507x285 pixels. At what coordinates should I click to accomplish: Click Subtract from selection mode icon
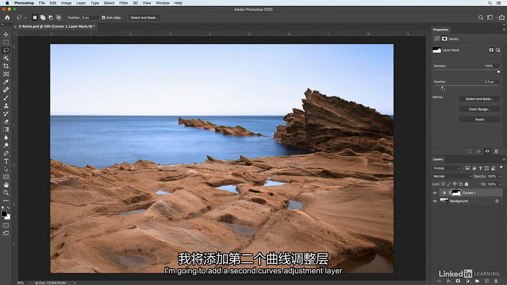[51, 17]
